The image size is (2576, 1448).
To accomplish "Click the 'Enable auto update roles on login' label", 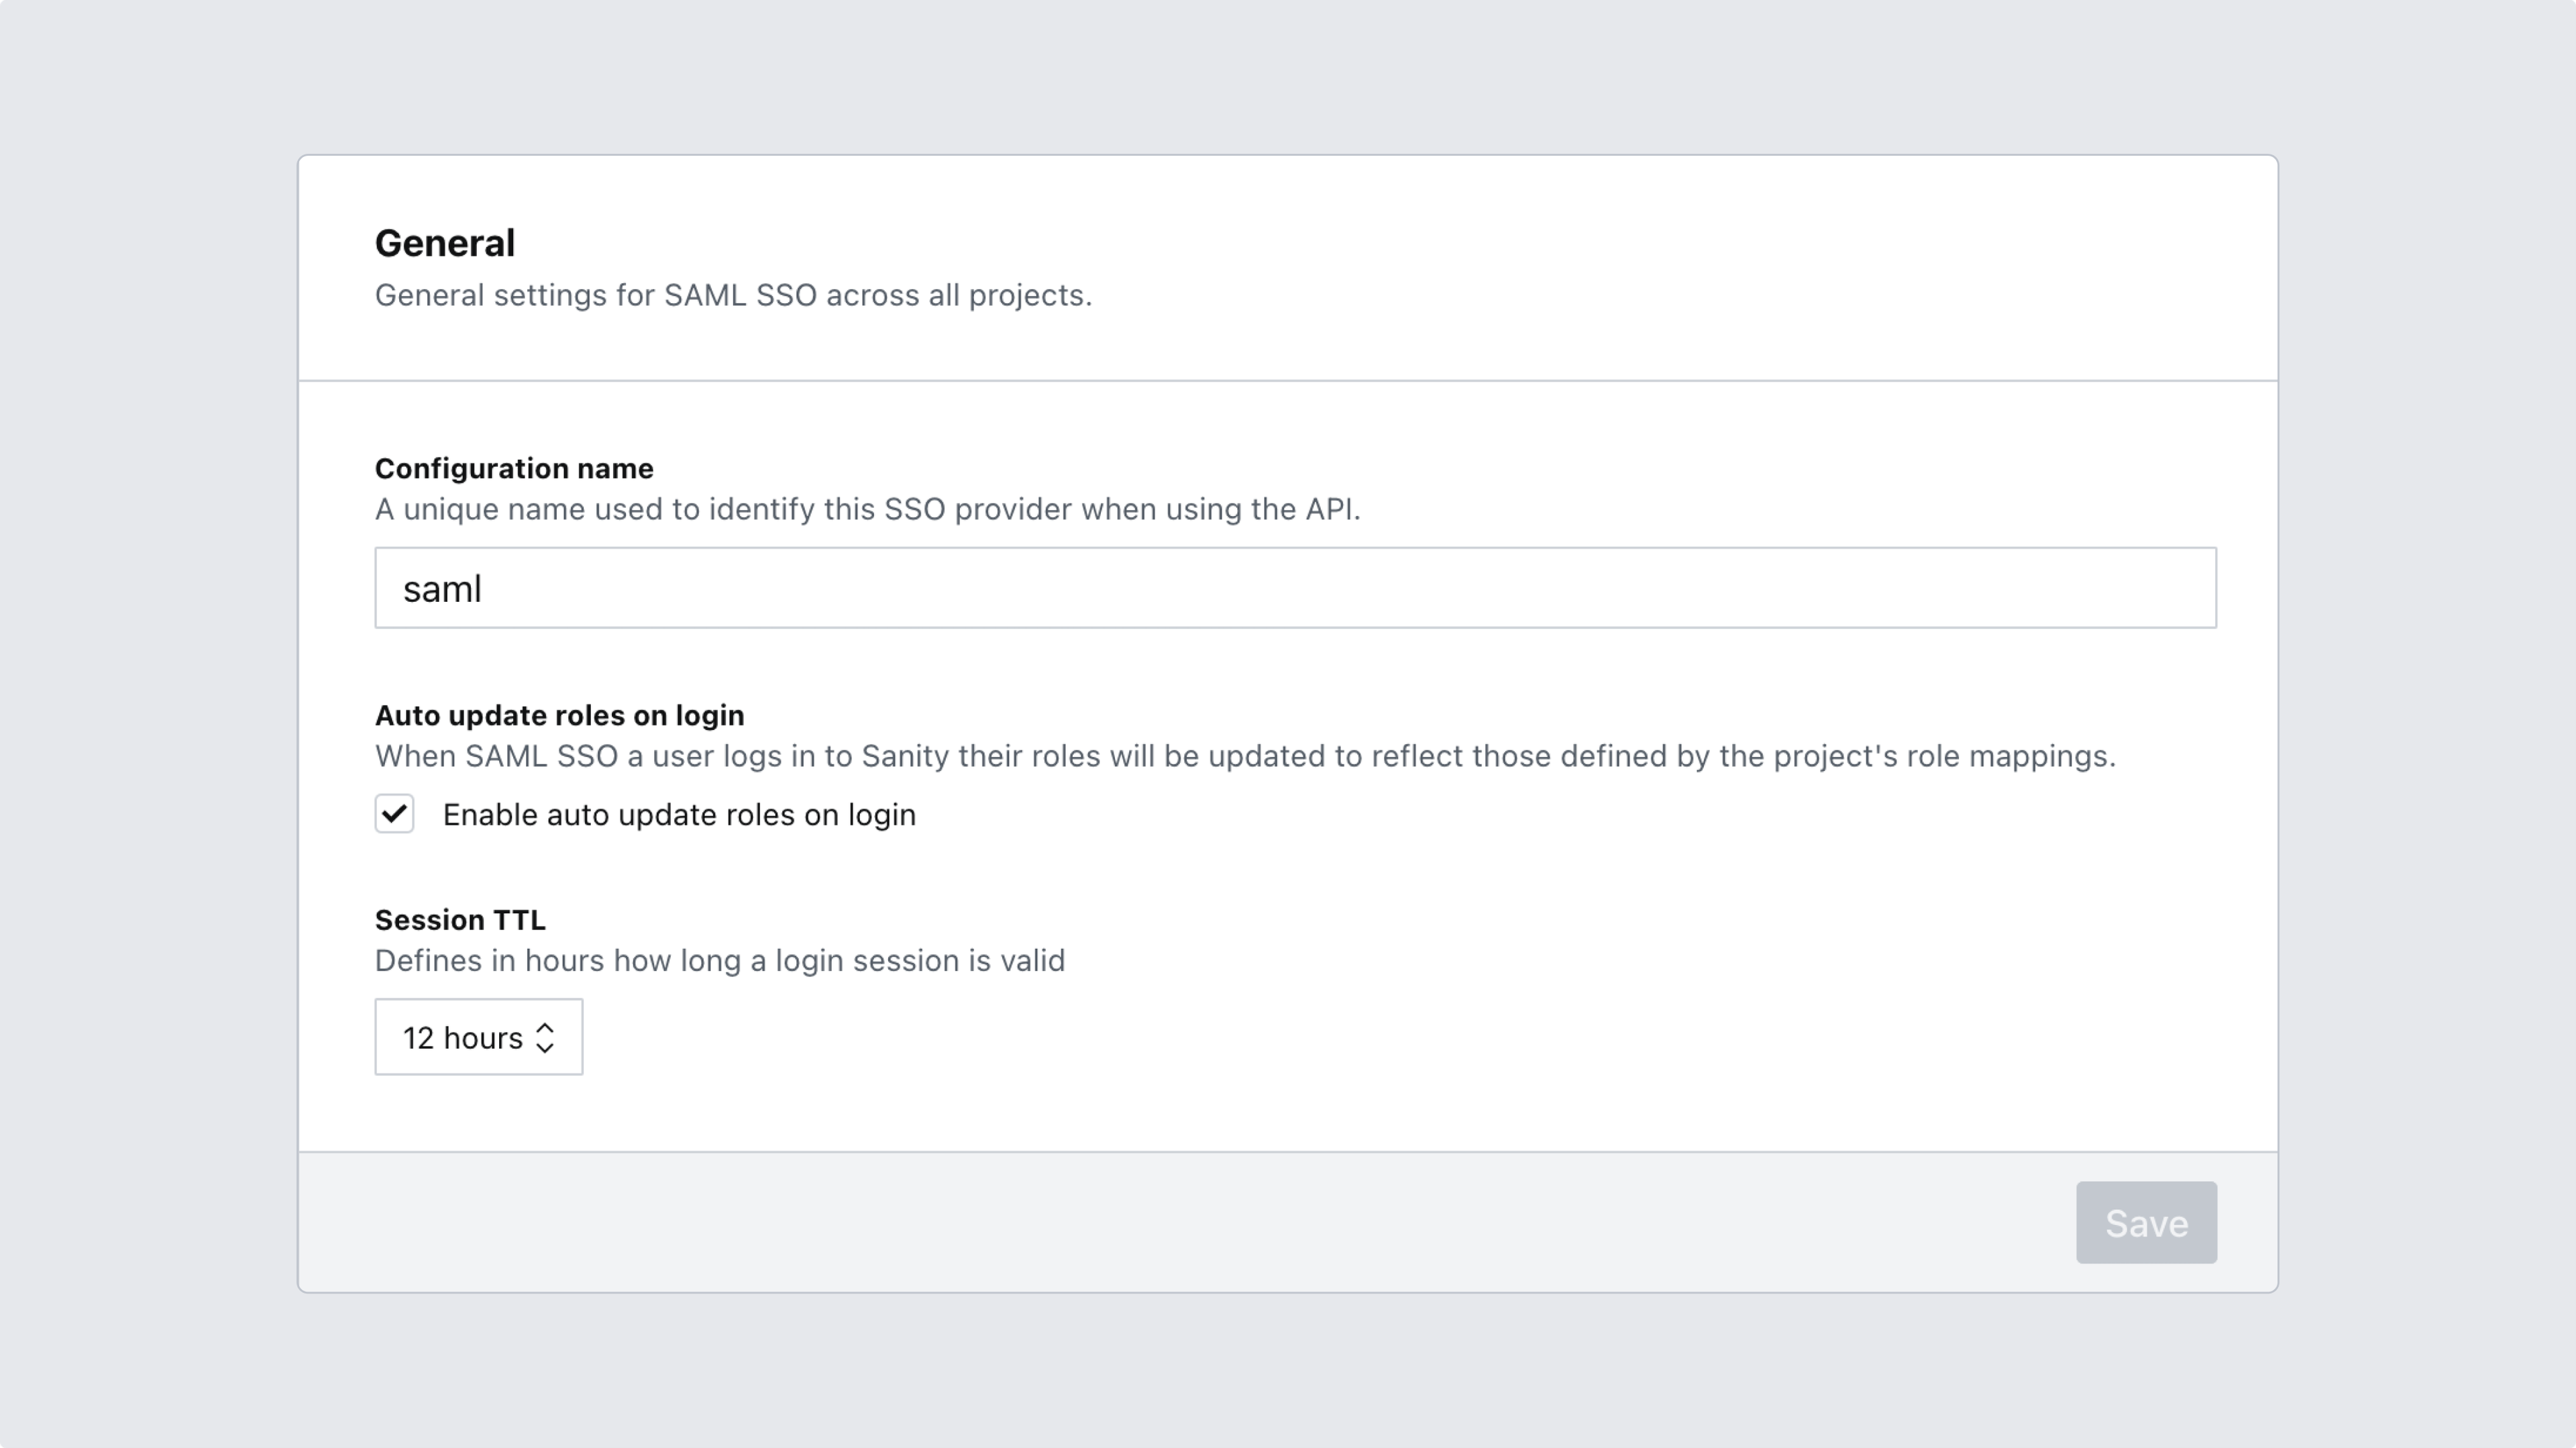I will point(679,815).
